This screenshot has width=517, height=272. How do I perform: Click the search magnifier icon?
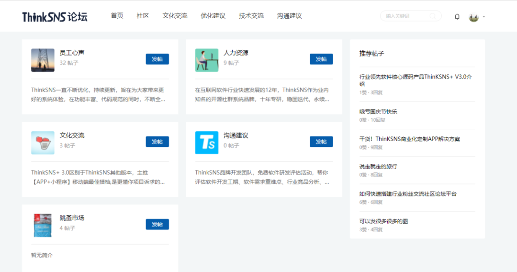click(x=433, y=16)
